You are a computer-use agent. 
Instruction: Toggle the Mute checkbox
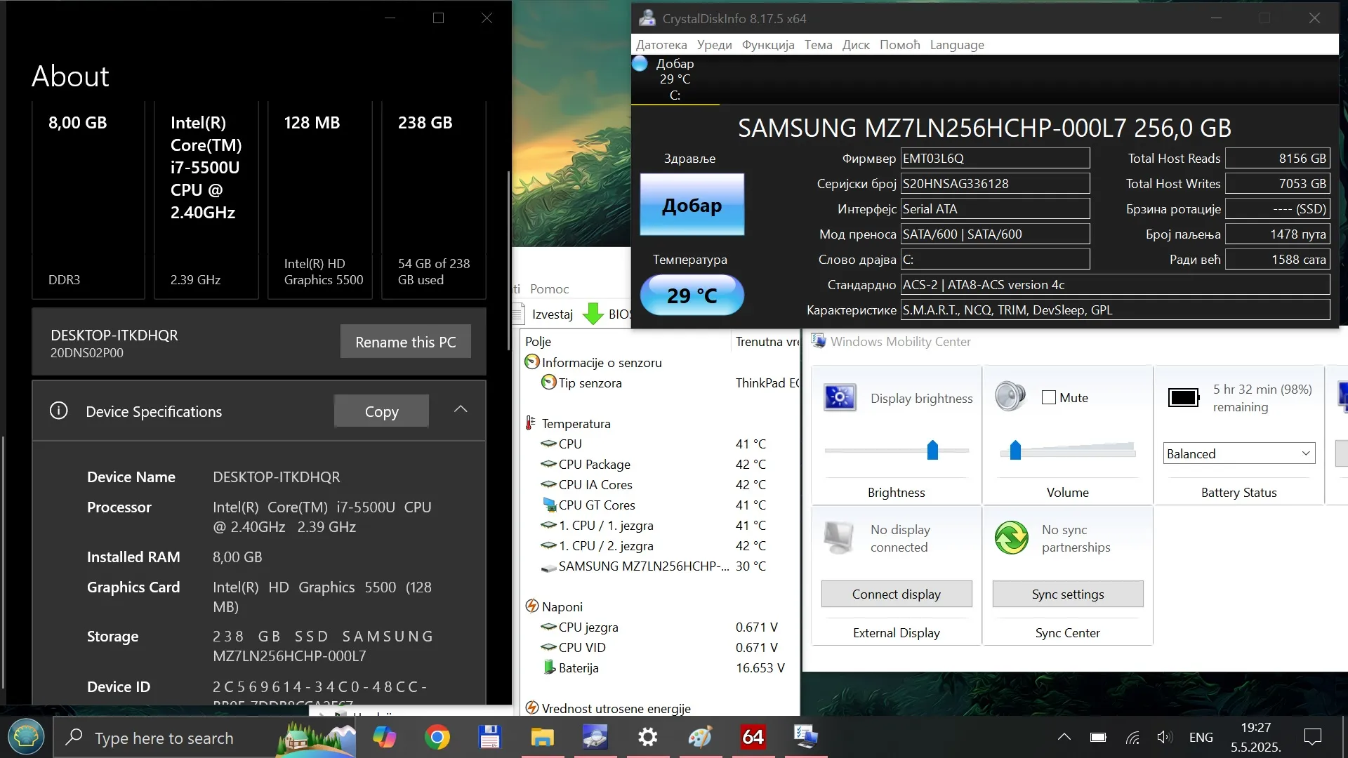(1049, 398)
